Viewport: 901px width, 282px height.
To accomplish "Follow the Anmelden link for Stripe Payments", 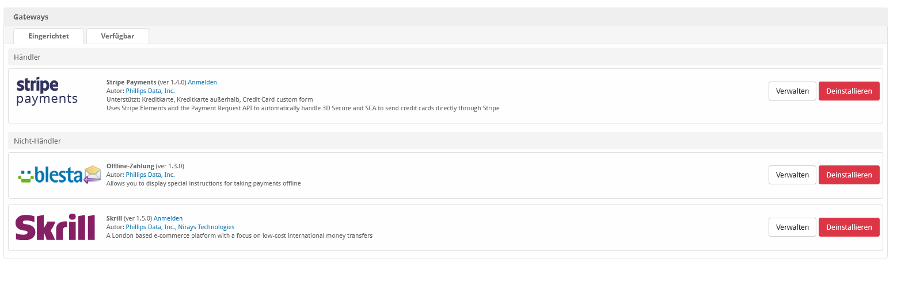I will coord(202,82).
